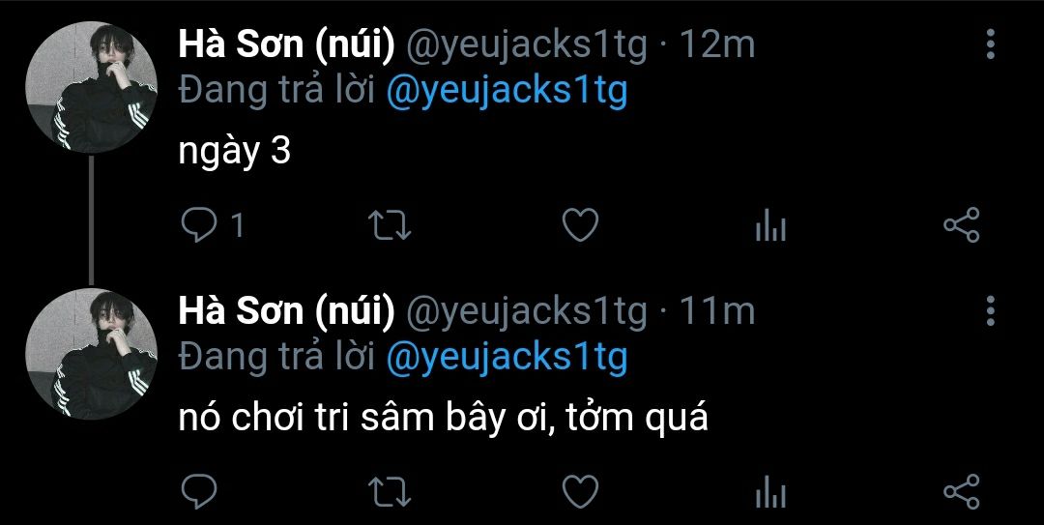1044x525 pixels.
Task: View analytics of the "ngày 3" tweet
Action: click(x=769, y=227)
